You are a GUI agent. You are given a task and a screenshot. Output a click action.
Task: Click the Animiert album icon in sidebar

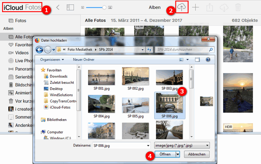click(11, 93)
